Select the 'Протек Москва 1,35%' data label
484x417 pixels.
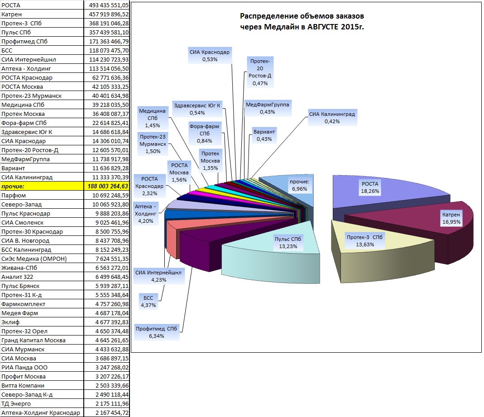(210, 161)
